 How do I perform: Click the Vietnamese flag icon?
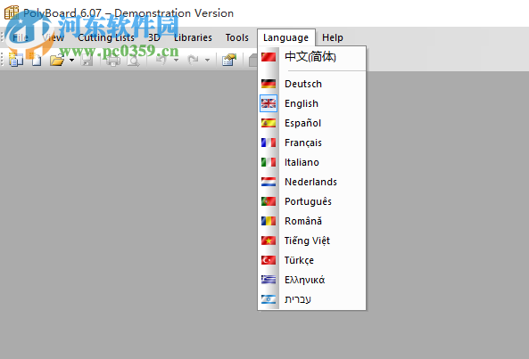(x=269, y=241)
